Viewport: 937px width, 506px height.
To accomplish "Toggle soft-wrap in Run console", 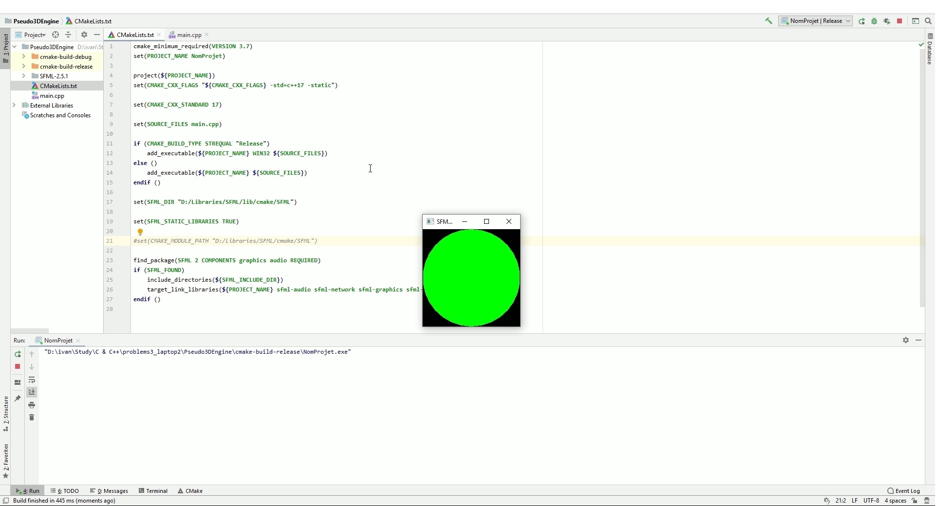I will click(x=32, y=380).
